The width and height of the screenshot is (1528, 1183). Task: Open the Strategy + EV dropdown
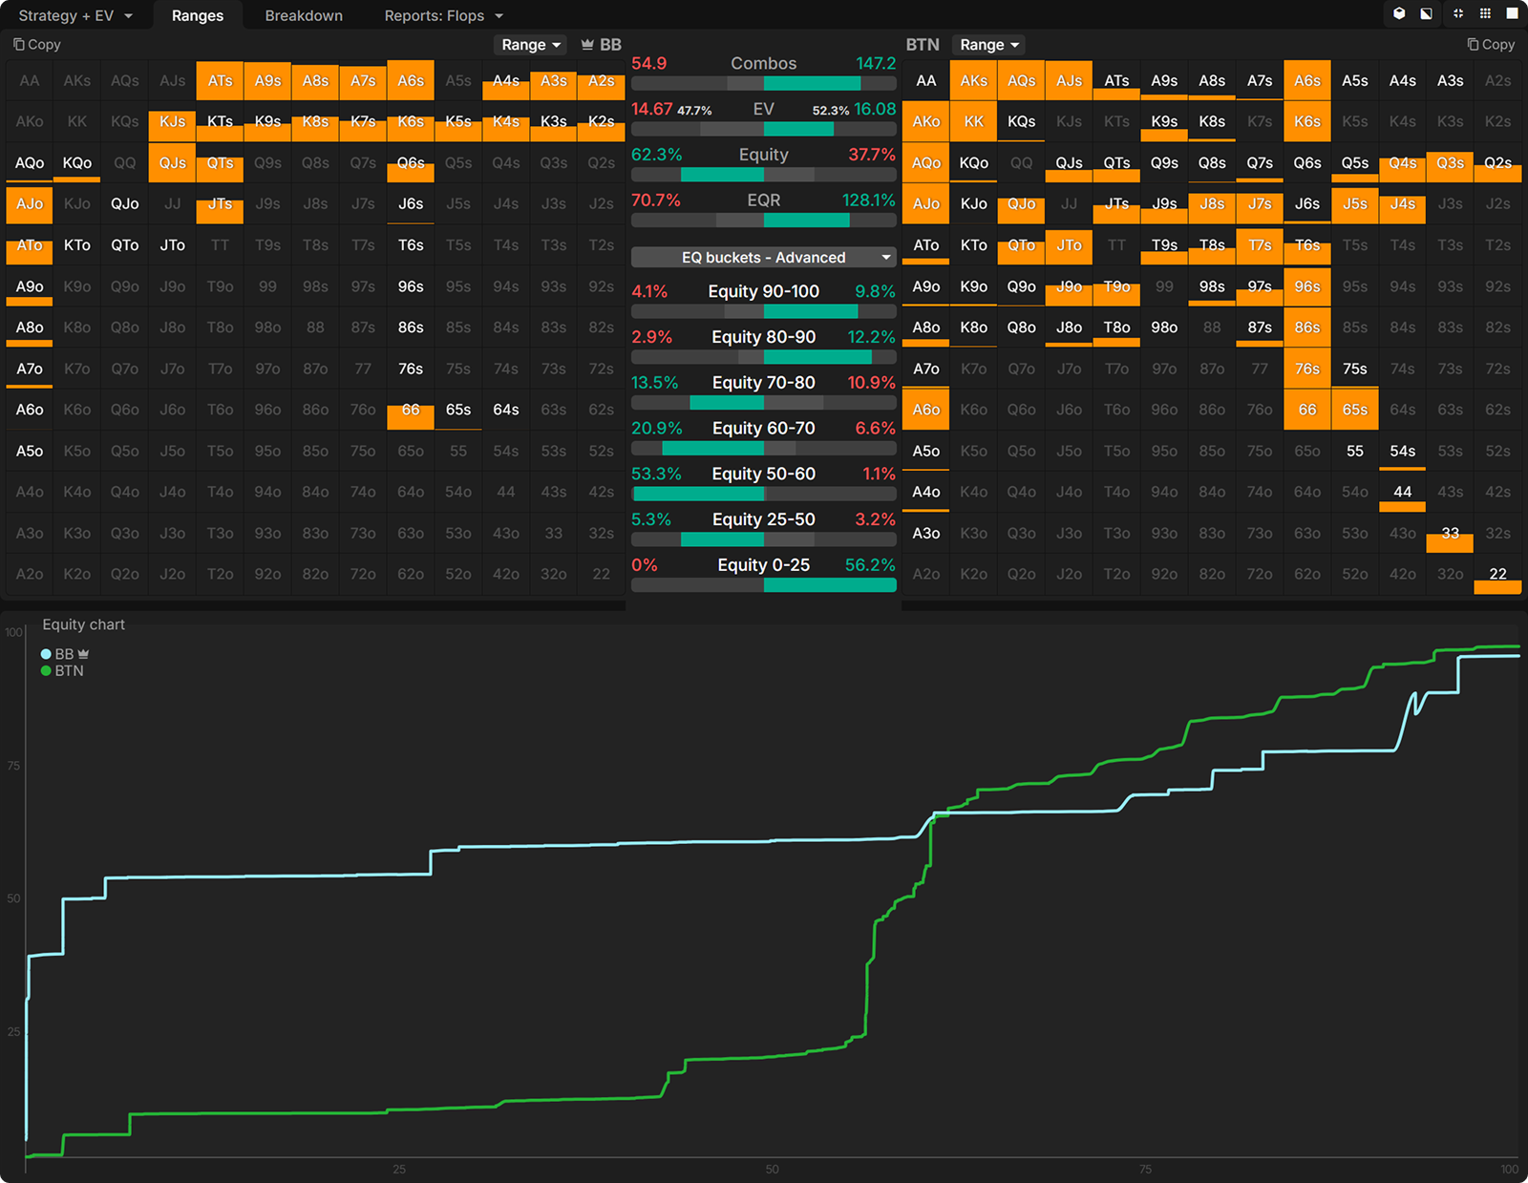point(75,16)
